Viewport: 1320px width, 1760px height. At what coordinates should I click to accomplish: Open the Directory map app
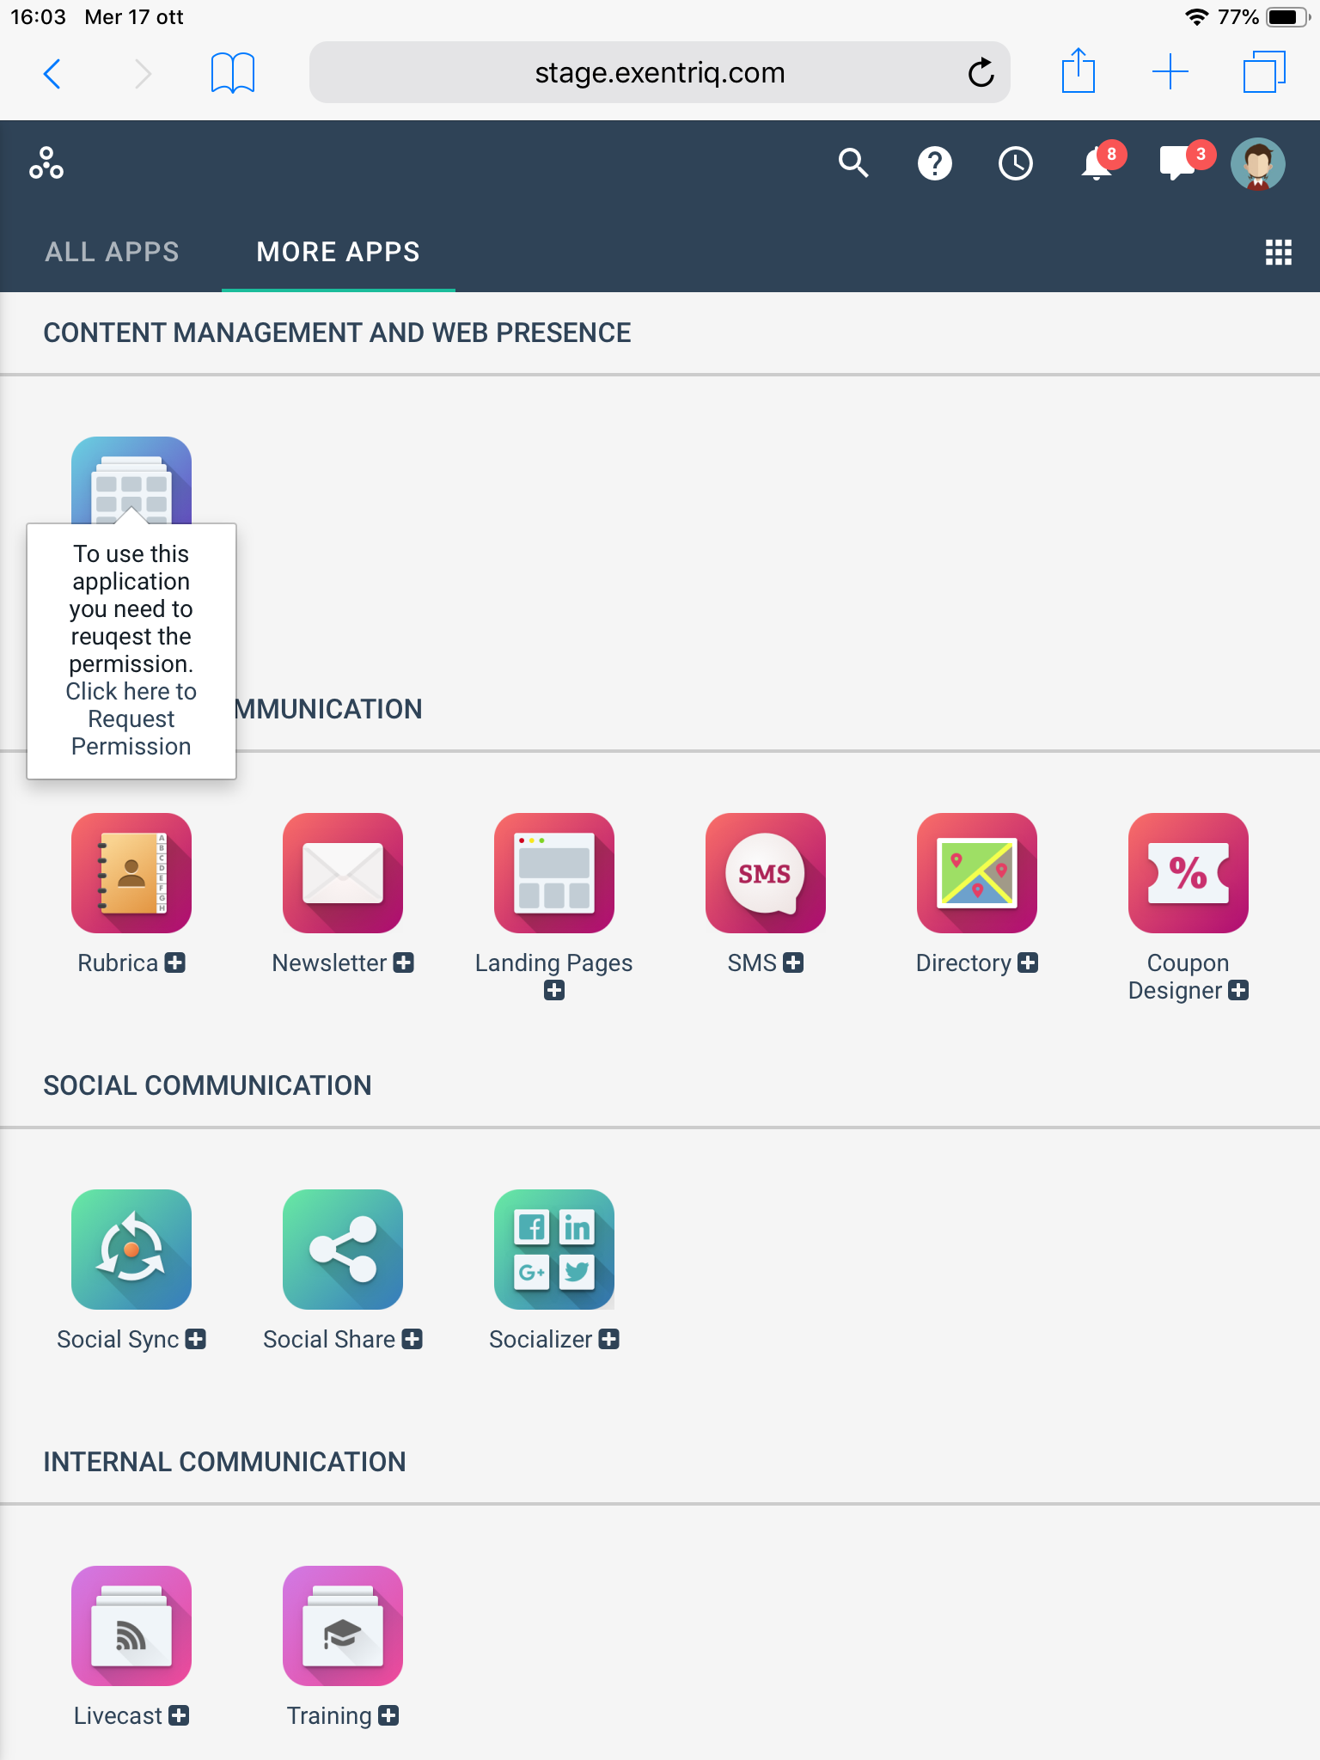(976, 873)
